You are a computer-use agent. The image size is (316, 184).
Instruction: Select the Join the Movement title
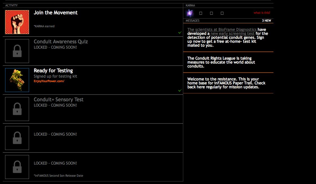[x=56, y=13]
